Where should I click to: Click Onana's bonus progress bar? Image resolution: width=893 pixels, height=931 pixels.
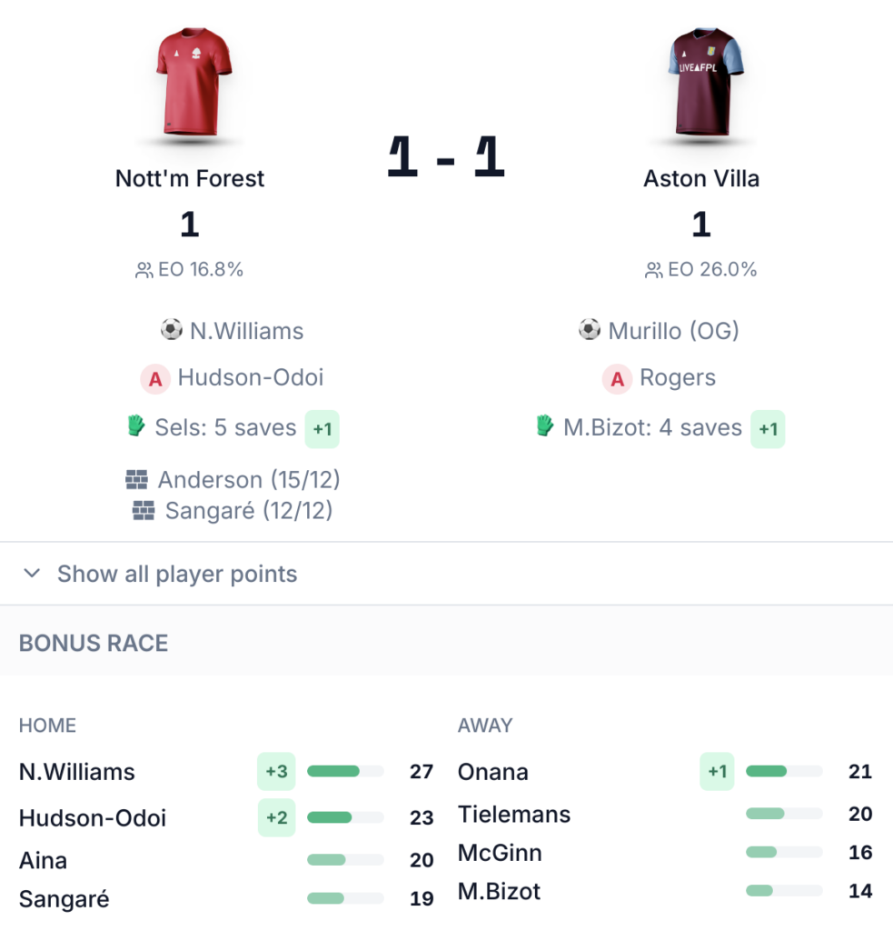pos(784,772)
